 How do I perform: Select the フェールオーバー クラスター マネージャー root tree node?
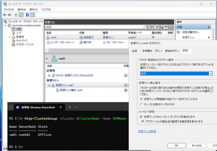coord(23,21)
